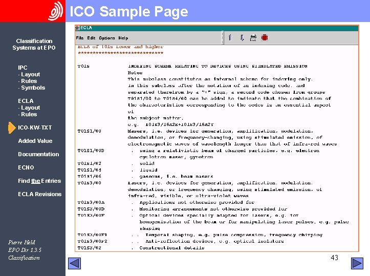The height and width of the screenshot is (276, 370).
Task: Open IPC Layout page
Action: point(29,74)
